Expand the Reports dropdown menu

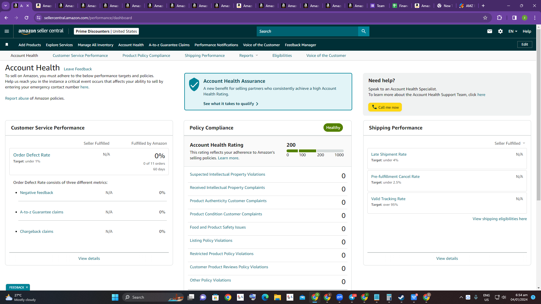[249, 55]
